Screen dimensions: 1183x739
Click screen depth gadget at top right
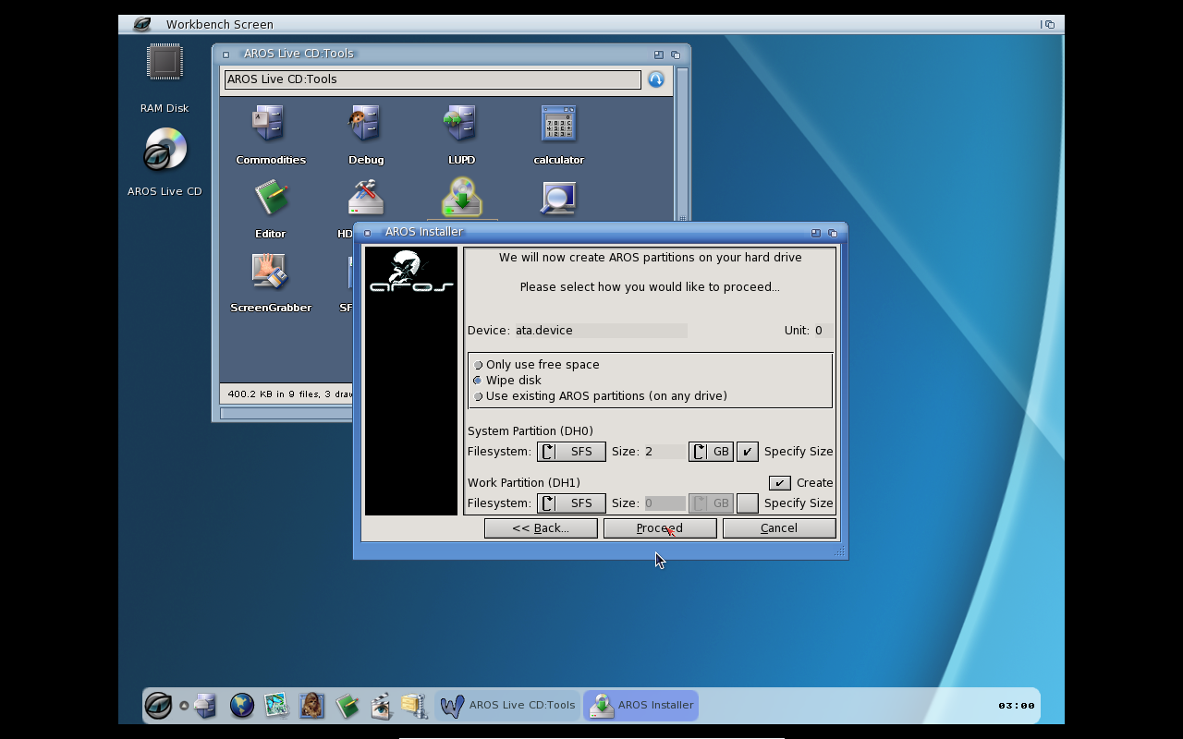click(x=1048, y=25)
